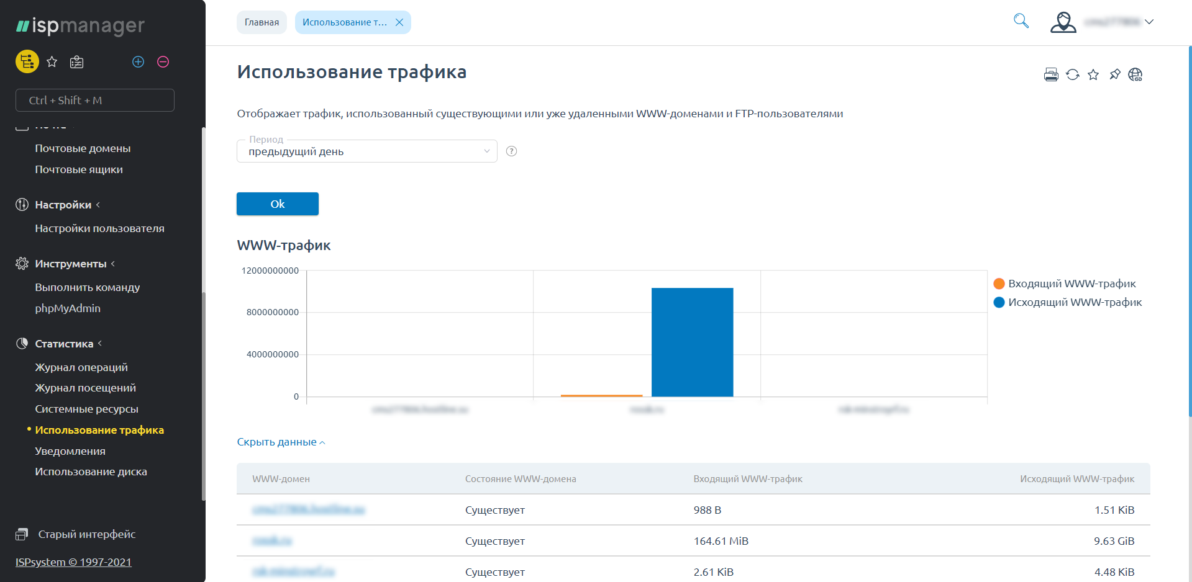Collapse all menu sections minus icon
The width and height of the screenshot is (1192, 582).
click(163, 61)
